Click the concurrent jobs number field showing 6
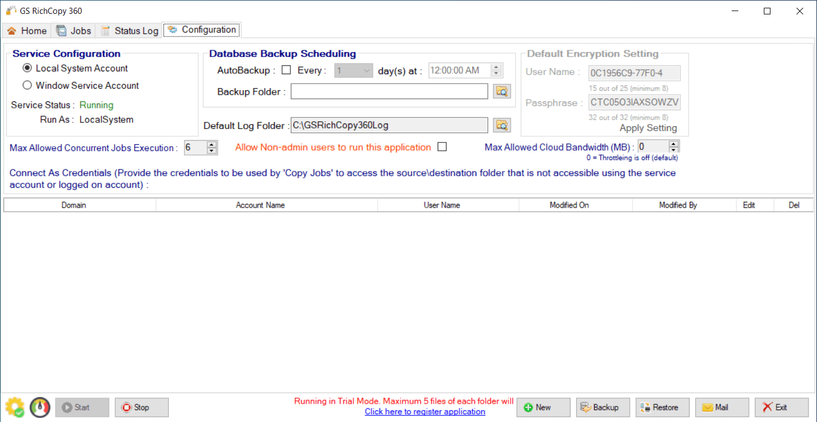Viewport: 817px width, 422px height. (x=195, y=148)
